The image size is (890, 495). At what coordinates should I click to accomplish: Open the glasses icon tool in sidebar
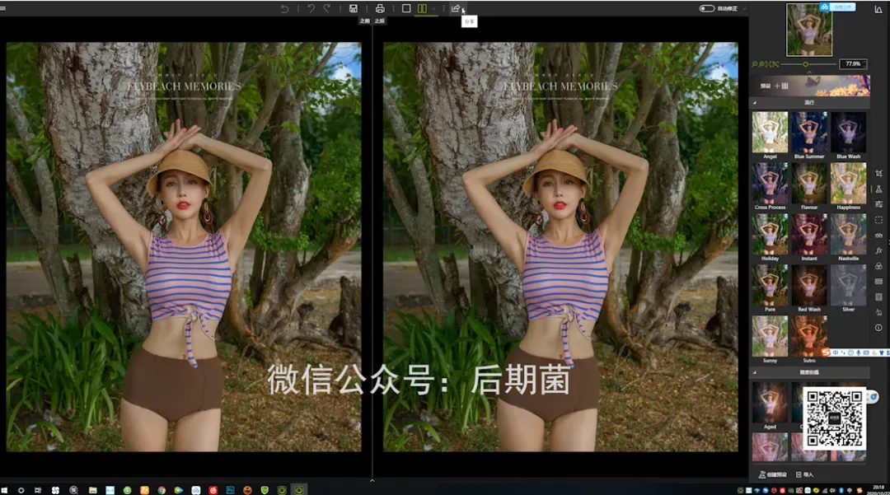[x=878, y=235]
